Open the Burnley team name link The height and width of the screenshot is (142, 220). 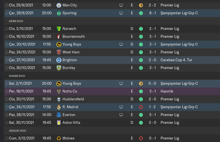69,68
